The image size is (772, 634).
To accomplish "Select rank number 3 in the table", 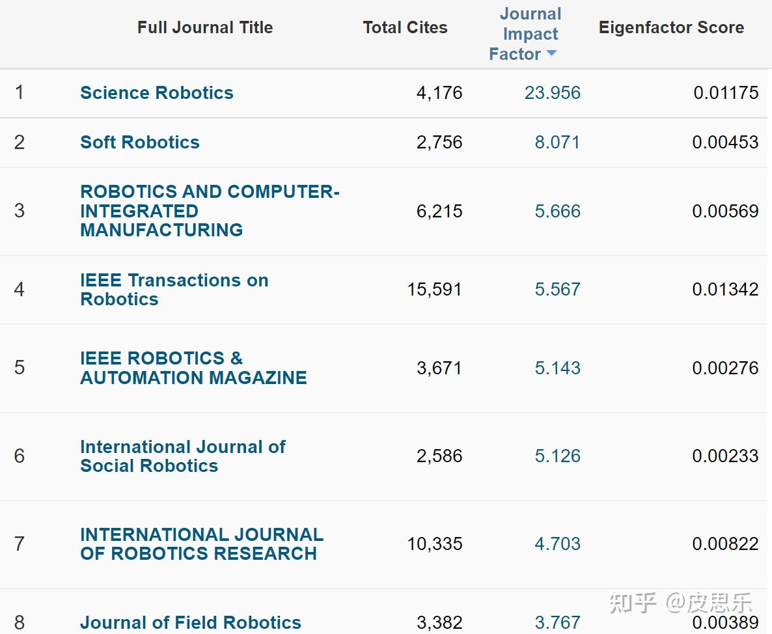I will pos(19,211).
